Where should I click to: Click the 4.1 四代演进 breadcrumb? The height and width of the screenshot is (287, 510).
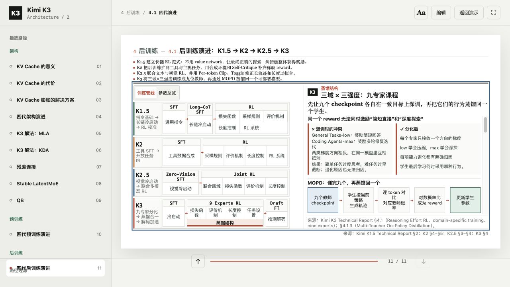click(163, 13)
